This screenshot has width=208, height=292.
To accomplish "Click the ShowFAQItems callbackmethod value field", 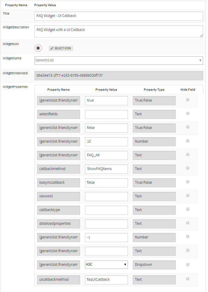I will click(106, 169).
